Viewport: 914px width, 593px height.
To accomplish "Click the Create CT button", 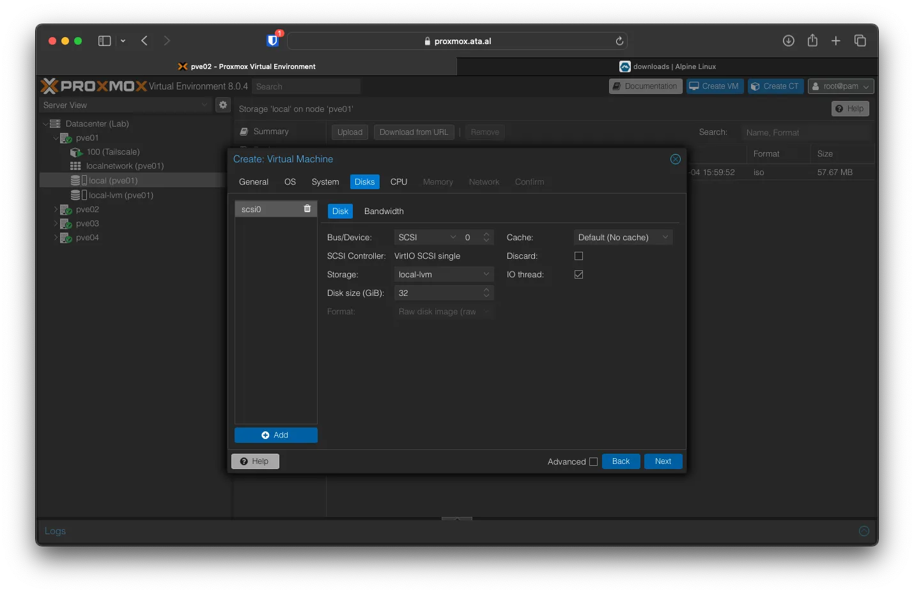I will point(776,86).
